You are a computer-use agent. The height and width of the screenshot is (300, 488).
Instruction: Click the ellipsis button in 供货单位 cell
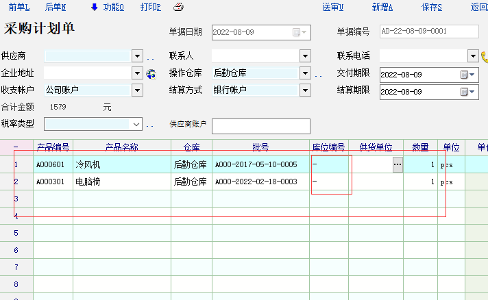(x=397, y=164)
